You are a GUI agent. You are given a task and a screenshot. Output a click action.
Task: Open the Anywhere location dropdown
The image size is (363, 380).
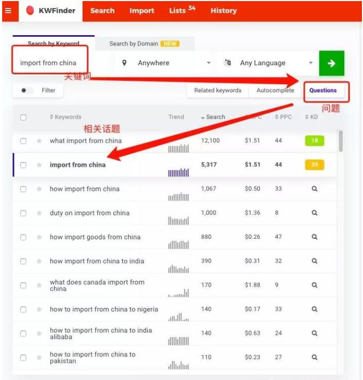coord(165,63)
